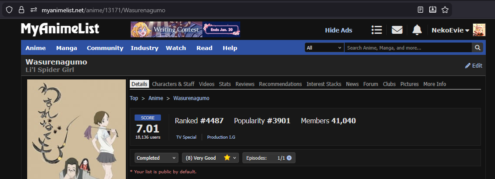Open the Manga menu

[67, 48]
